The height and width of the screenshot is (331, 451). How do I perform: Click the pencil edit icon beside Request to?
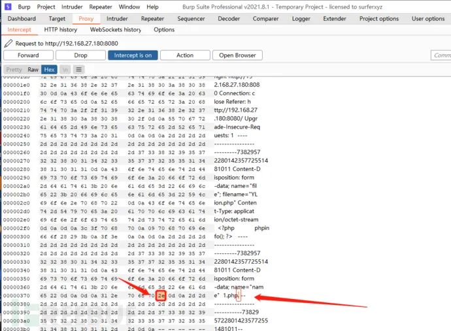(8, 43)
